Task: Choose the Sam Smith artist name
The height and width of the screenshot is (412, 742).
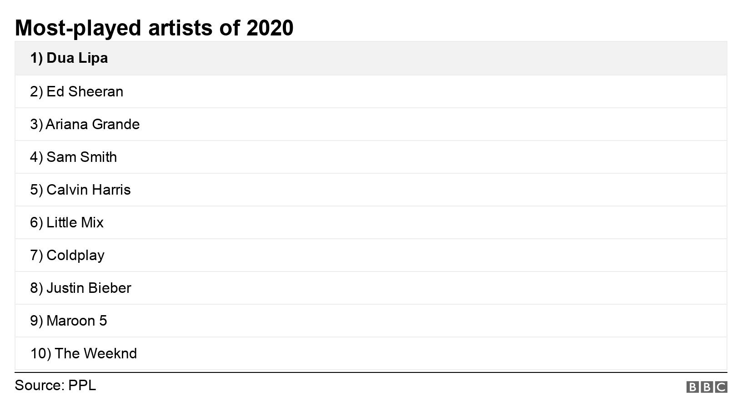Action: tap(81, 157)
